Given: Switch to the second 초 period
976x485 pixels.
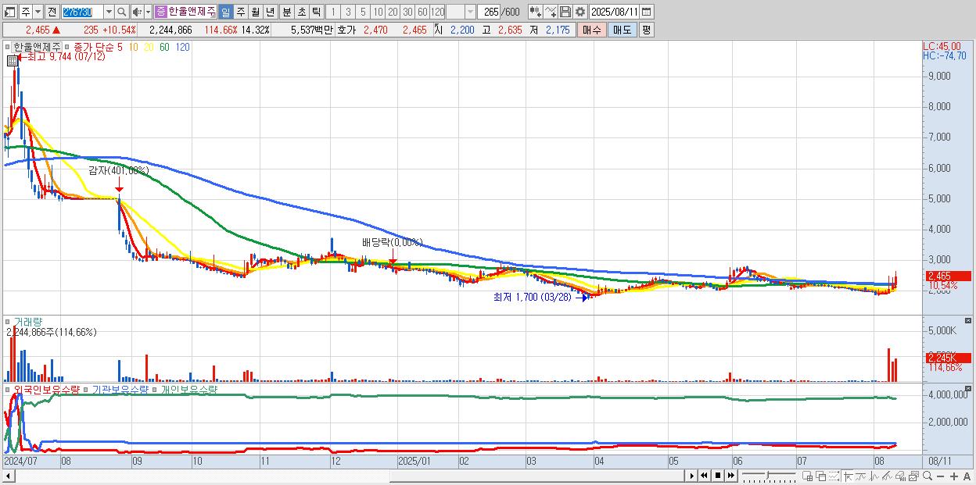Looking at the screenshot, I should coord(301,12).
